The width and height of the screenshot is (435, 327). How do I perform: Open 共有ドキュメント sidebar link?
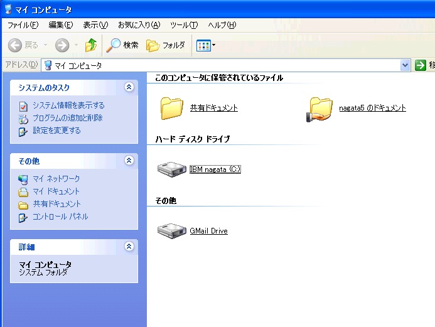pyautogui.click(x=57, y=204)
